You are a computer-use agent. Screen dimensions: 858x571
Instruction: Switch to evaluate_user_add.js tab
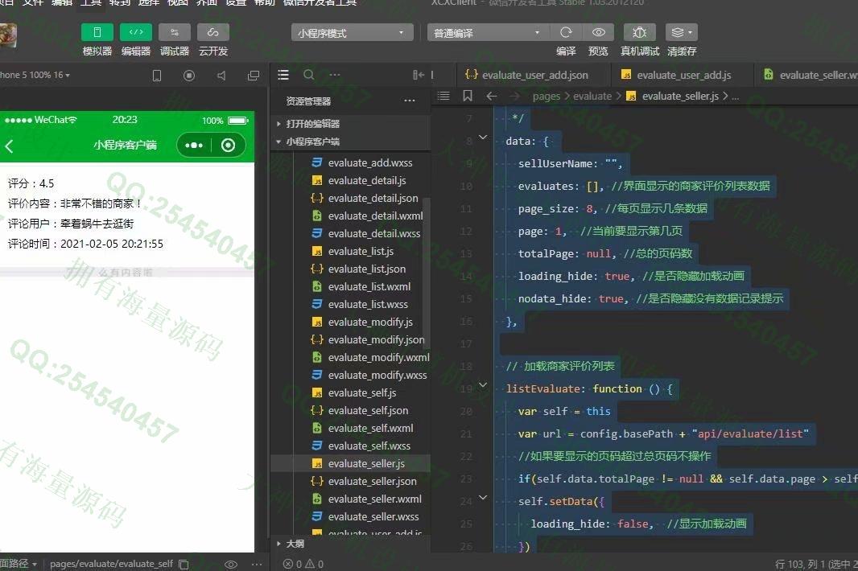pyautogui.click(x=676, y=75)
